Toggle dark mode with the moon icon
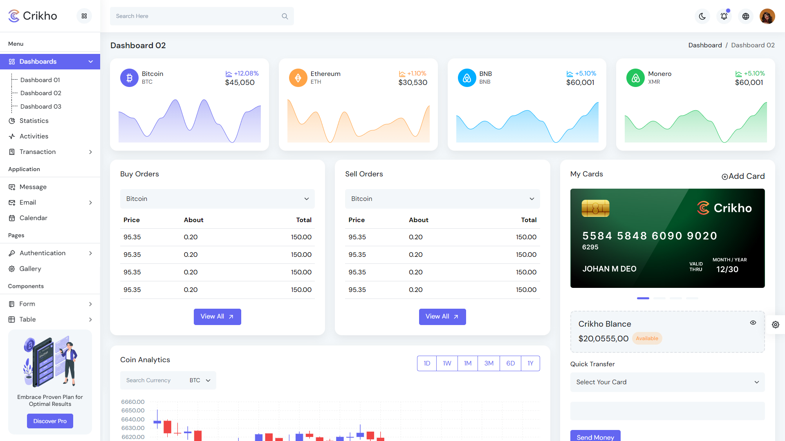This screenshot has height=441, width=785. (702, 16)
